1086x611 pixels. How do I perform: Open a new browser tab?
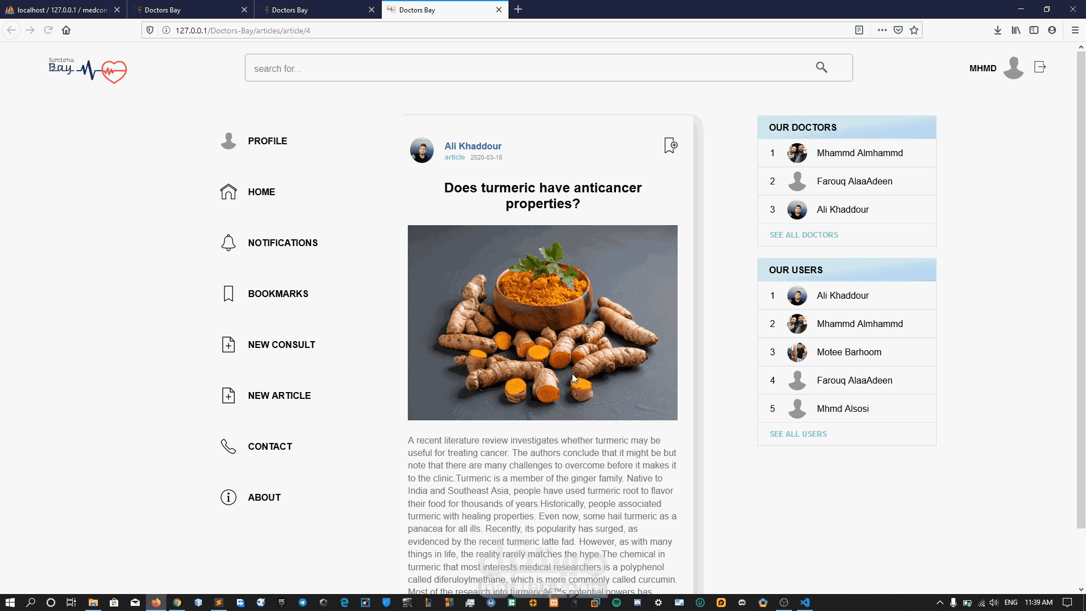[x=518, y=10]
